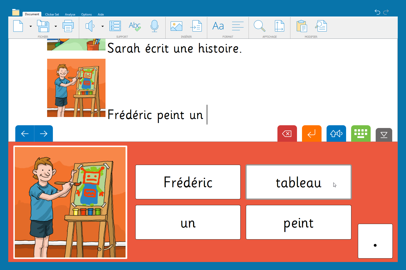Click the print icon
The width and height of the screenshot is (406, 270).
tap(68, 26)
